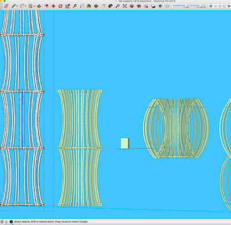
Task: Select the Pan hand tool
Action: tap(103, 6)
